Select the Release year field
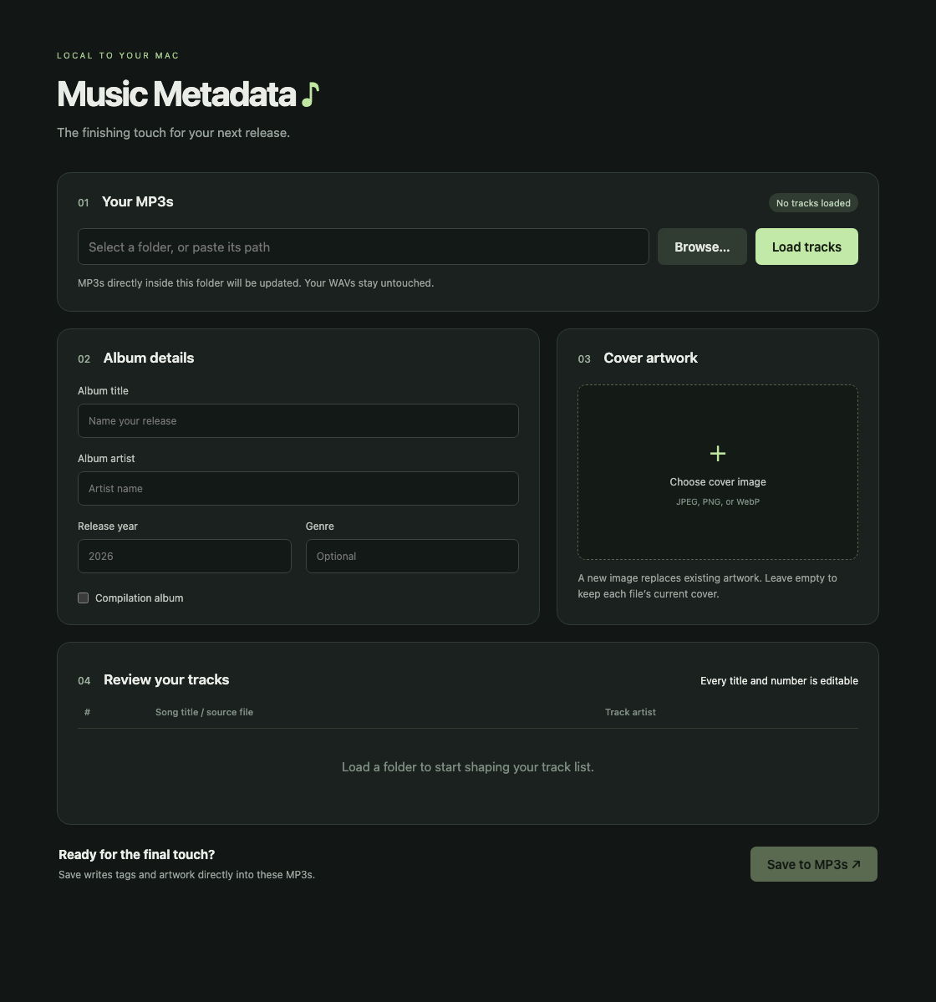This screenshot has height=1002, width=936. pyautogui.click(x=185, y=557)
